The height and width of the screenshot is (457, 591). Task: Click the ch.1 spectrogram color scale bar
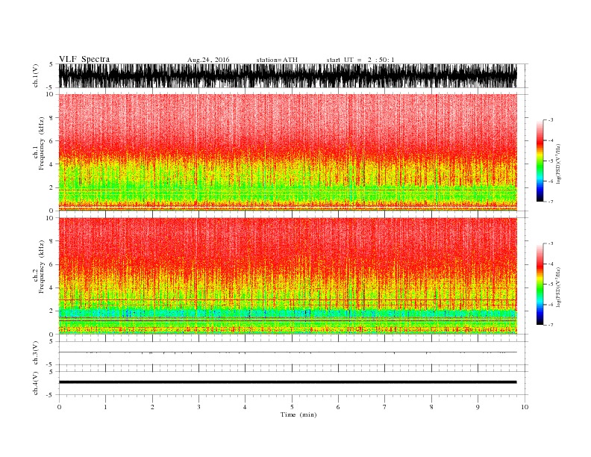pos(540,161)
